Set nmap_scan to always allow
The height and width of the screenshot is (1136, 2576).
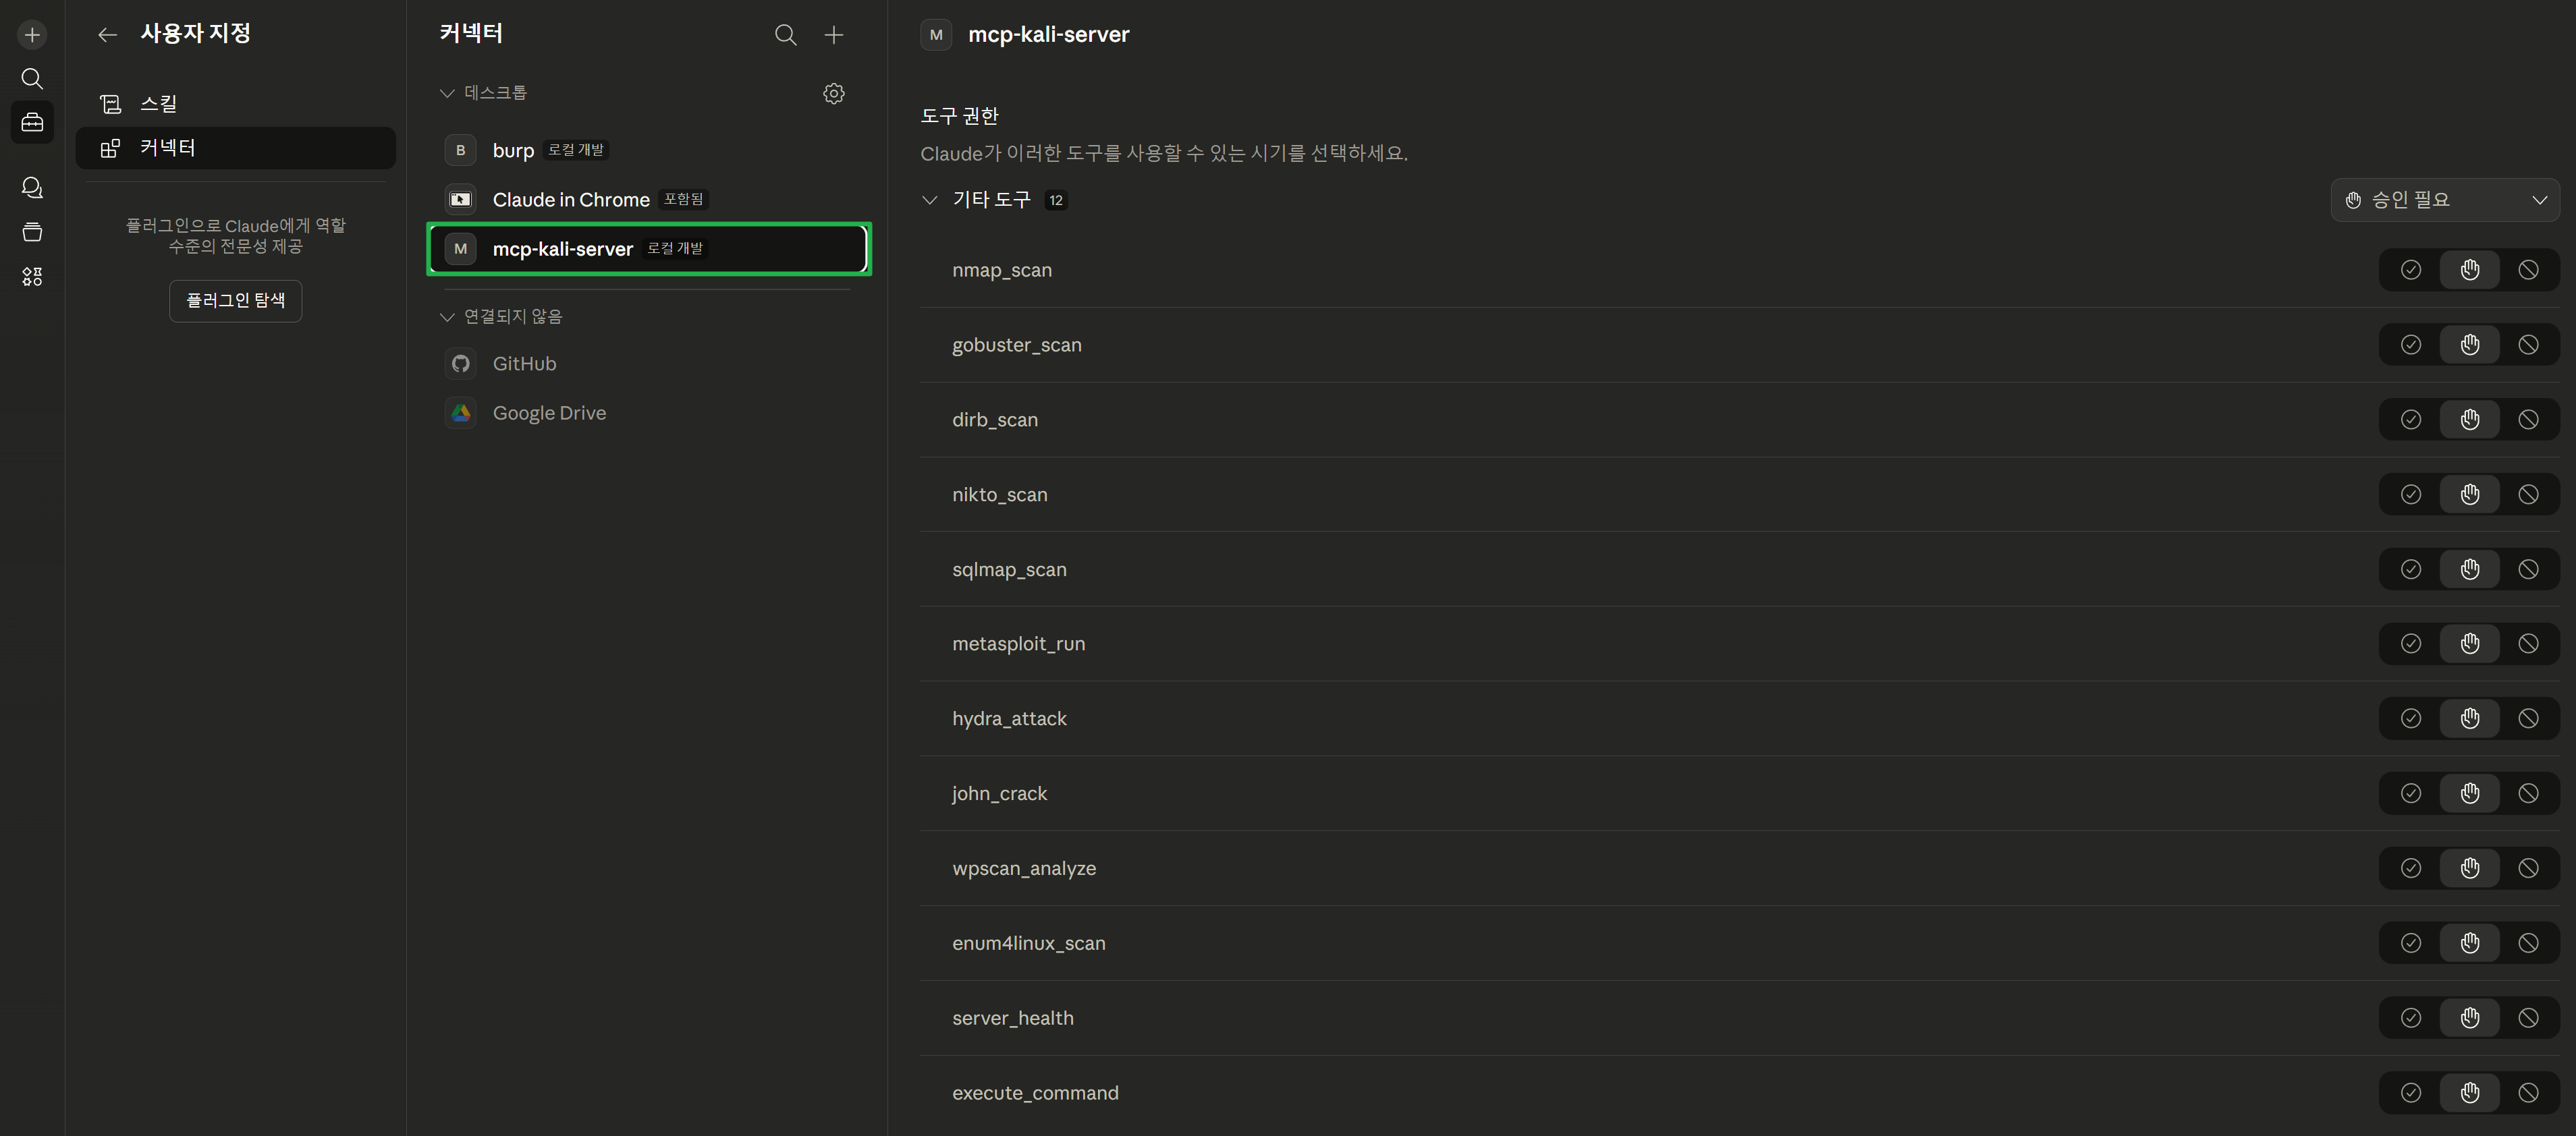coord(2410,270)
